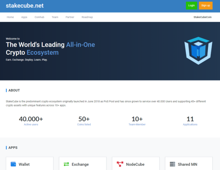
Task: Click the stakecube.net site title
Action: click(25, 6)
